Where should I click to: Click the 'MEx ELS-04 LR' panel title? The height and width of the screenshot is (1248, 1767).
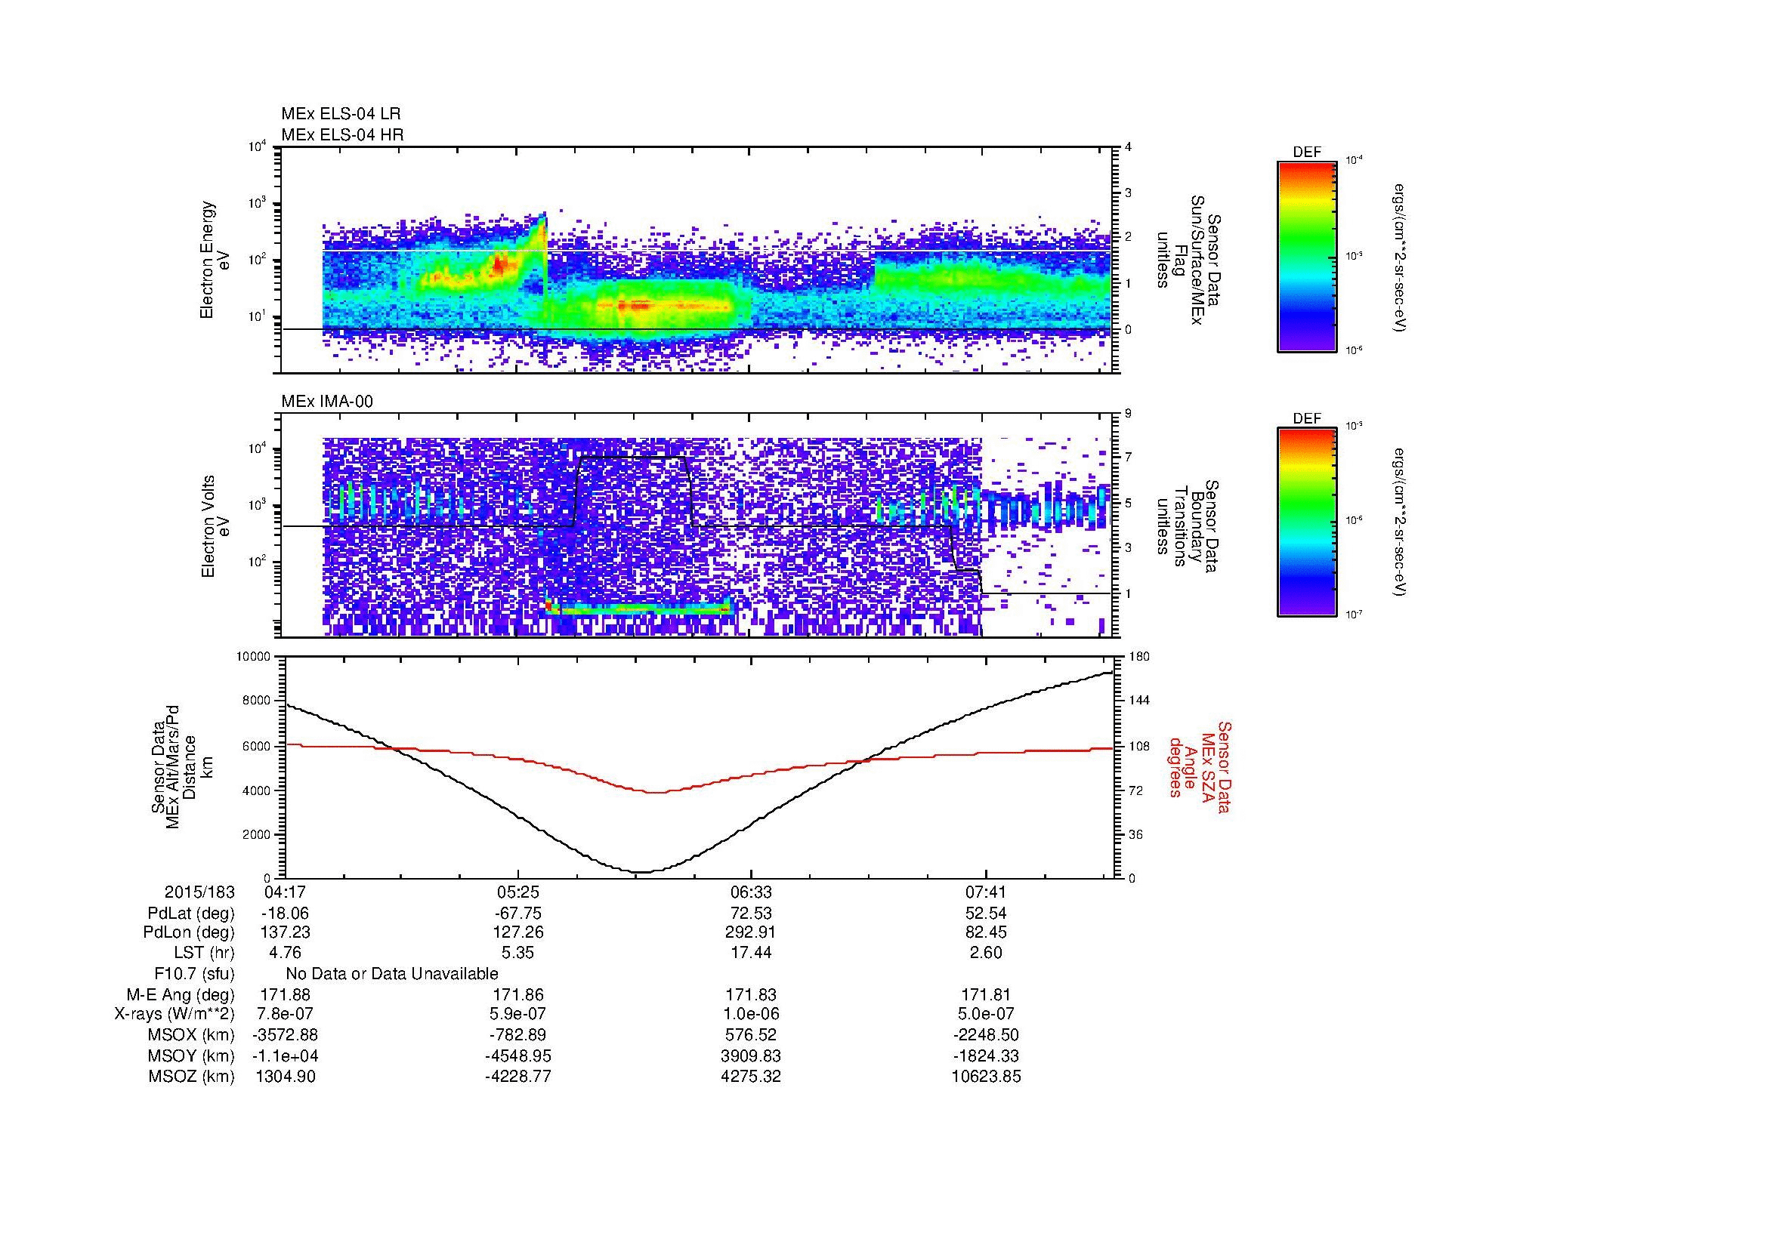pyautogui.click(x=340, y=114)
